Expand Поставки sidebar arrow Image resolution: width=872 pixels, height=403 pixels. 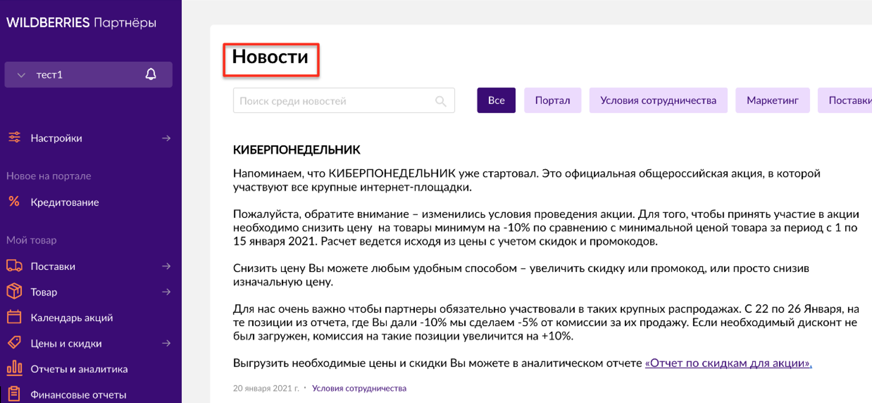(166, 266)
